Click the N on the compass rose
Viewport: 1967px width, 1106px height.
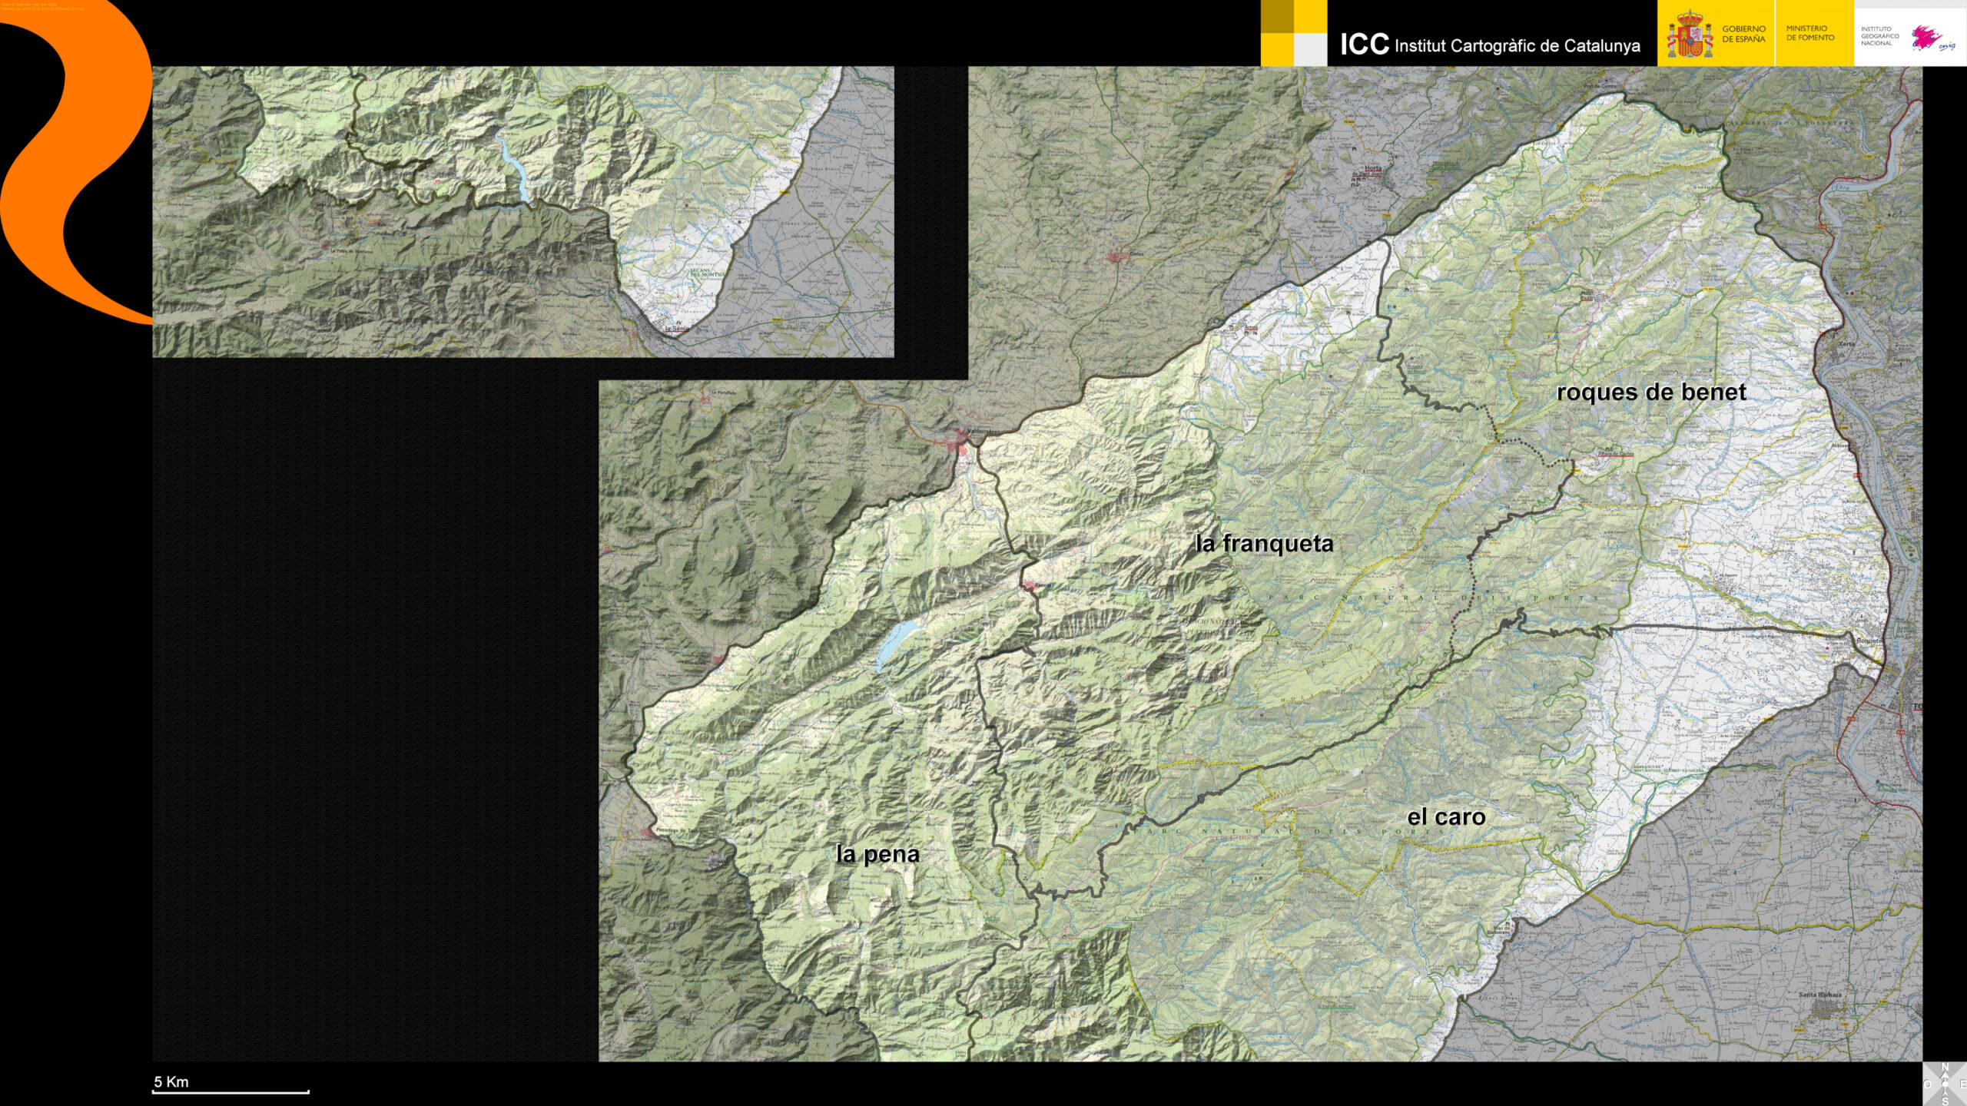pos(1945,1066)
